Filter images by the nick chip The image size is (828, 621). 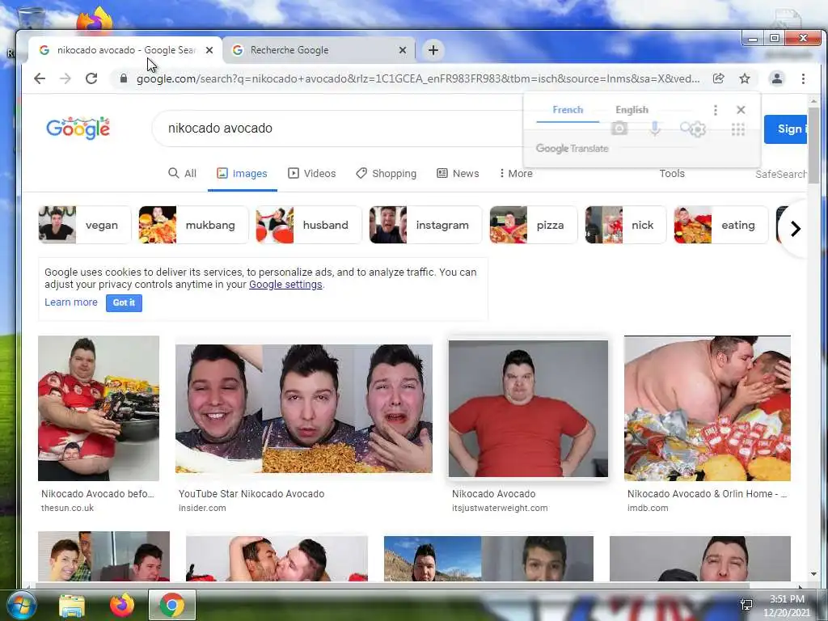coord(626,225)
